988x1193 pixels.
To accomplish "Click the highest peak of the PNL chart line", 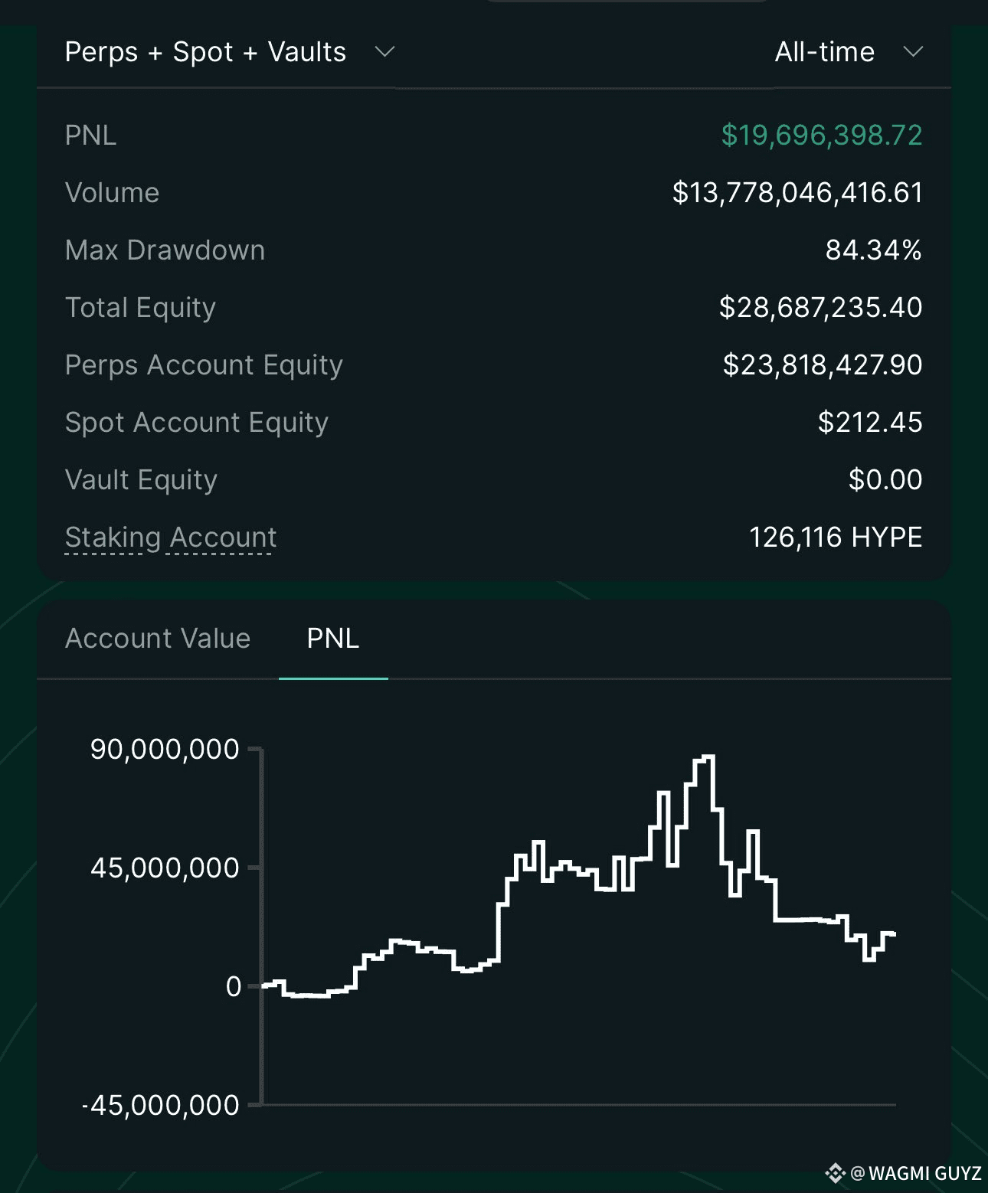I will (x=708, y=757).
